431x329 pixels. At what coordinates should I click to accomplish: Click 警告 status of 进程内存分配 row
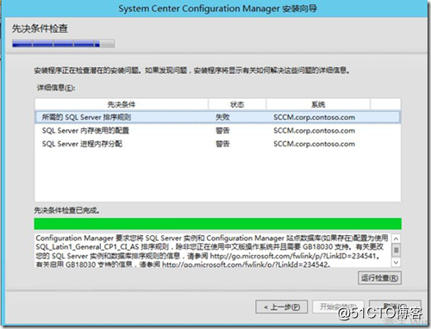coord(222,144)
